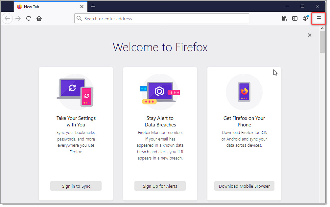Click Get Firefox on Your Phone heading

244,122
